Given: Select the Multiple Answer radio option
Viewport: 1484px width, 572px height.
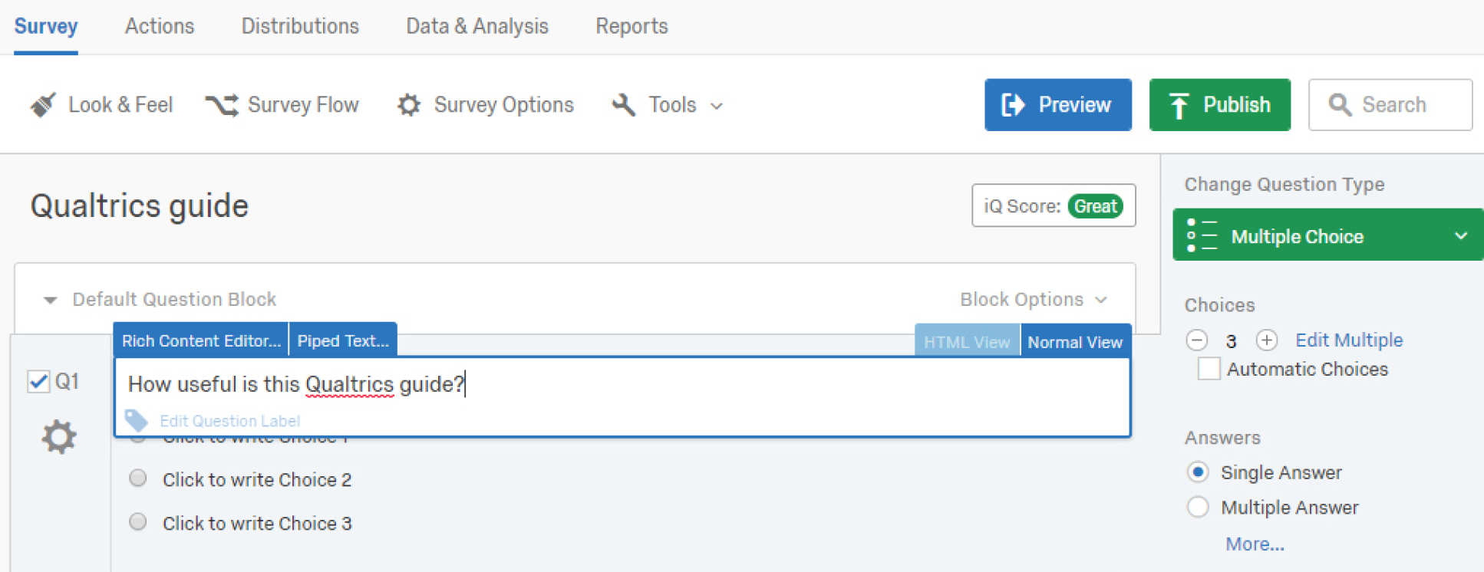Looking at the screenshot, I should [x=1198, y=507].
